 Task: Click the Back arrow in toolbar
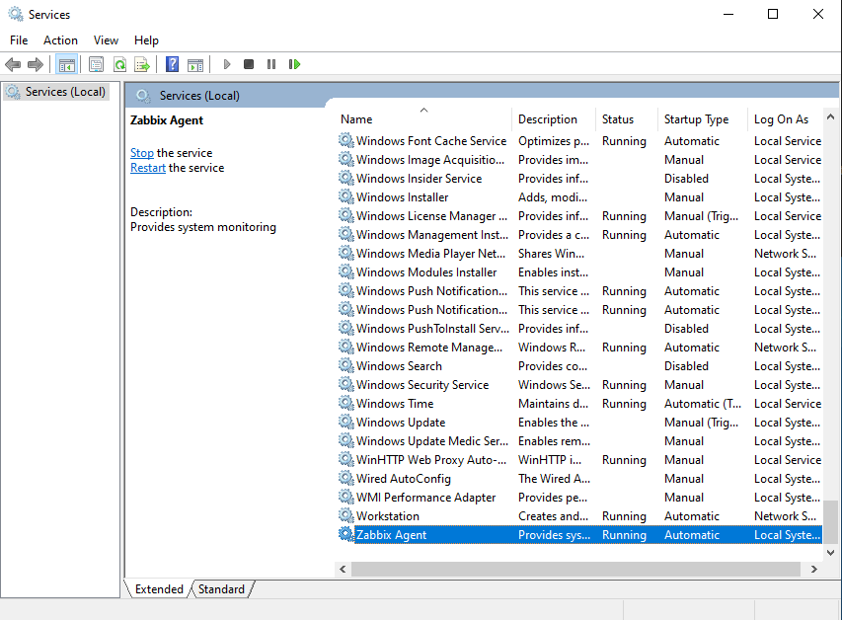click(13, 64)
